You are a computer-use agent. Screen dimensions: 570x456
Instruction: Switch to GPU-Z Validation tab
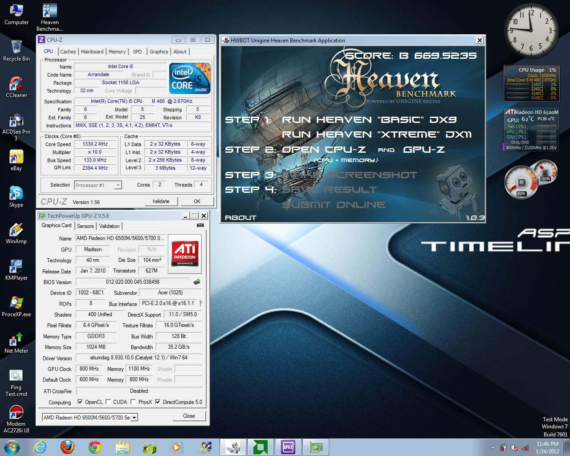[x=109, y=226]
